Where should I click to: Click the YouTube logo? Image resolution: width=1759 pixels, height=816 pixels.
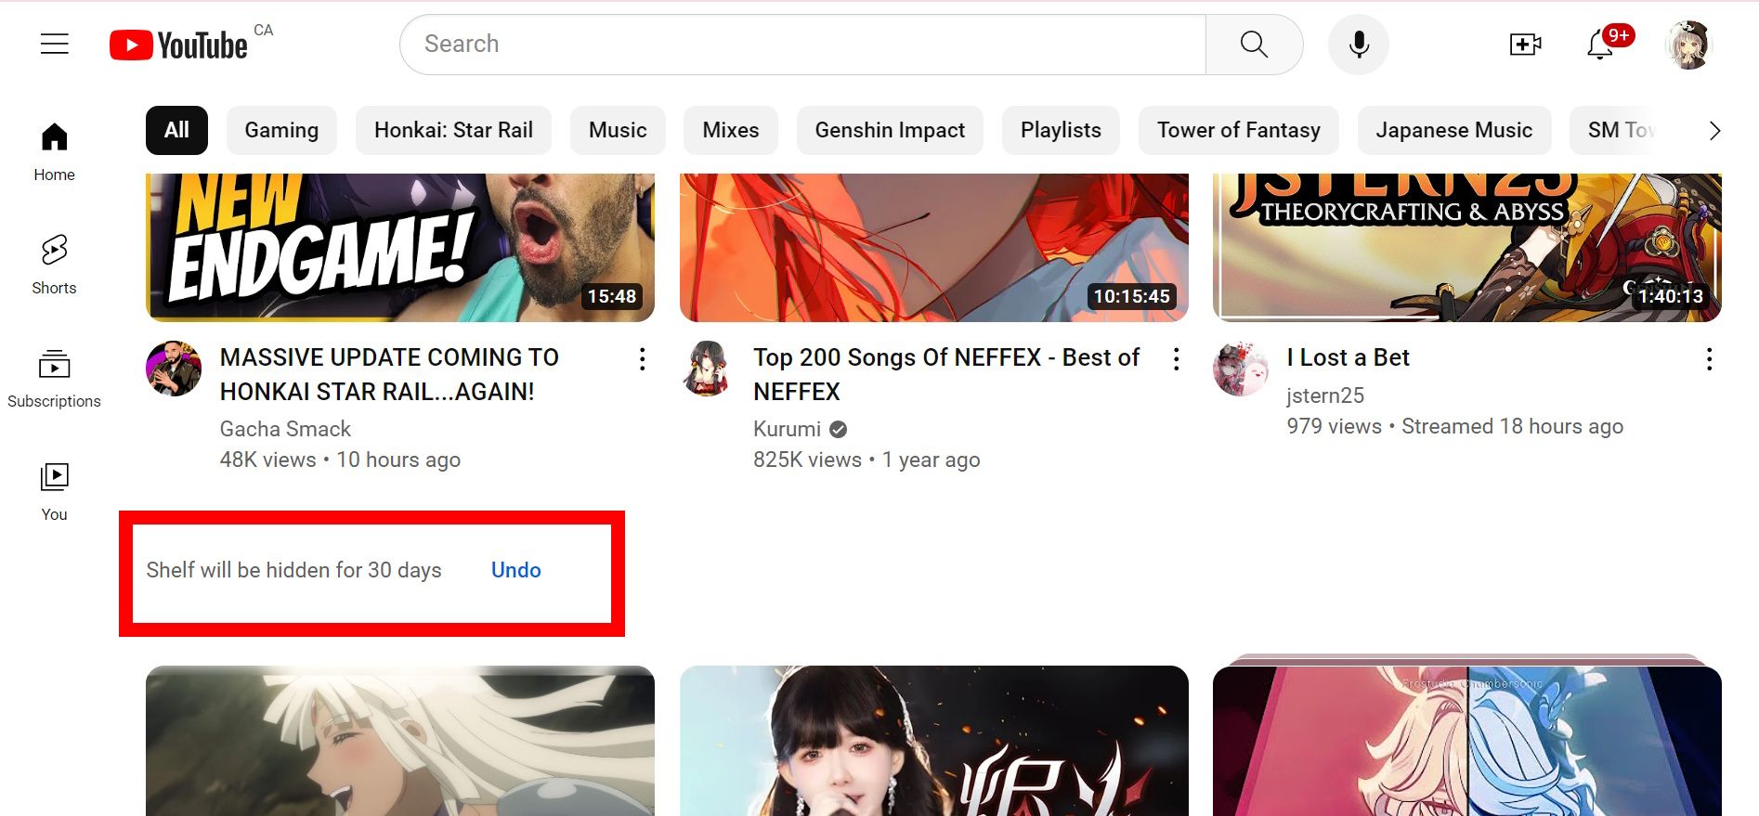178,45
